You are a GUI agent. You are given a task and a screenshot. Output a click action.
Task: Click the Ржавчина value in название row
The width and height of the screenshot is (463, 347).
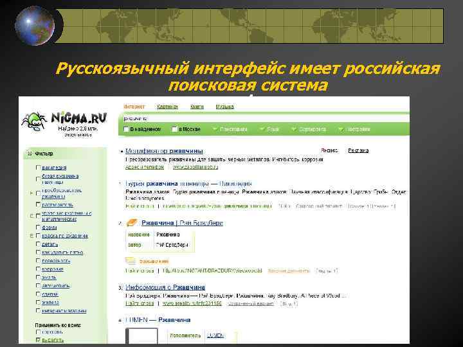[x=168, y=235]
